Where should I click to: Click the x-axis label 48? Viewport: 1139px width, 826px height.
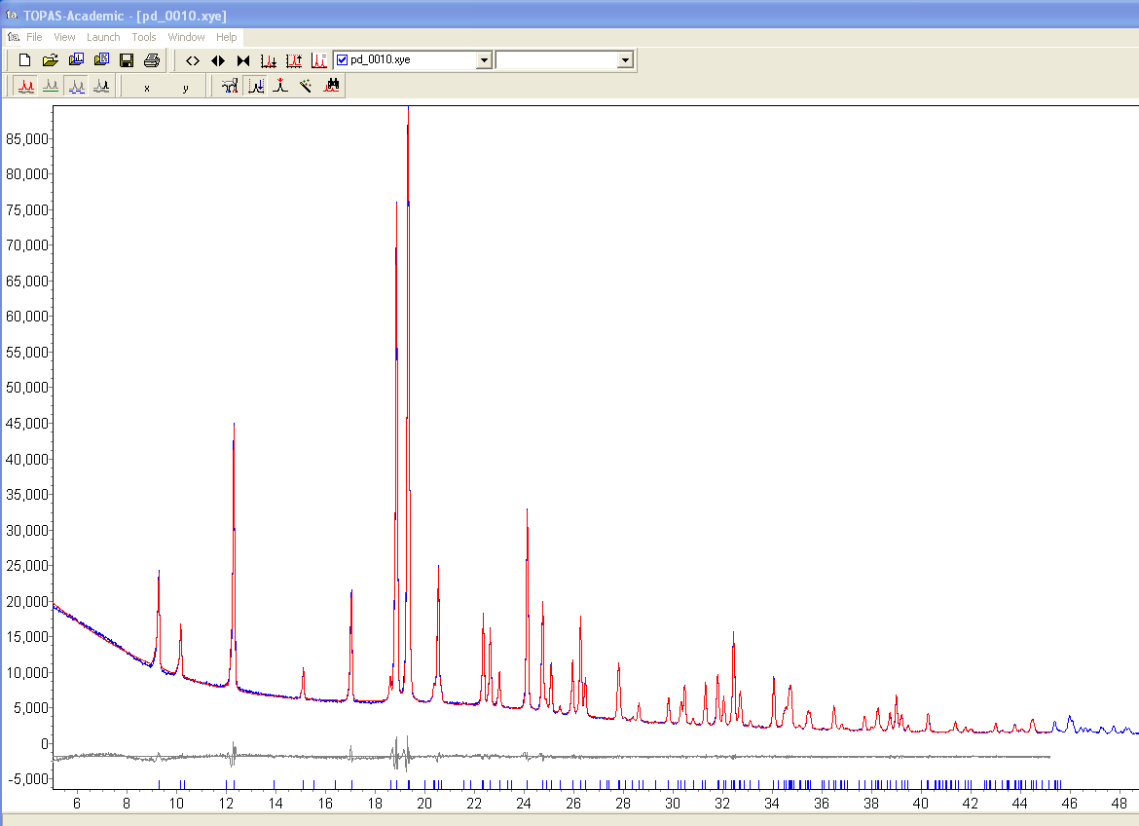tap(1120, 804)
